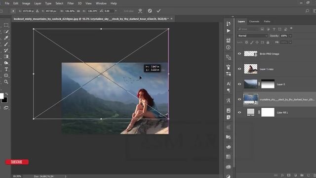Toggle relative positioning triangle for reference point

[x=38, y=11]
